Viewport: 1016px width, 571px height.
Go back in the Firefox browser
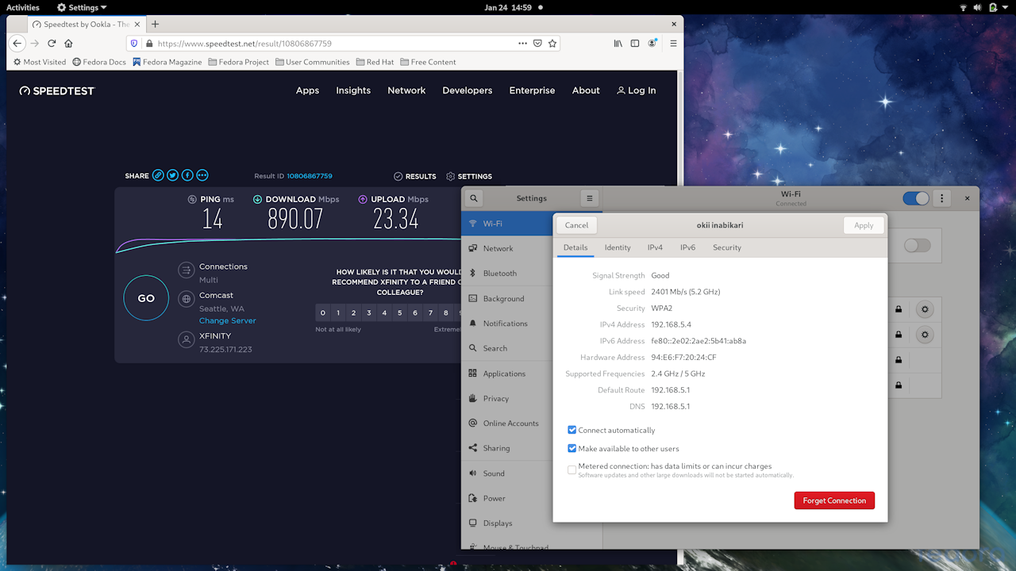point(17,44)
